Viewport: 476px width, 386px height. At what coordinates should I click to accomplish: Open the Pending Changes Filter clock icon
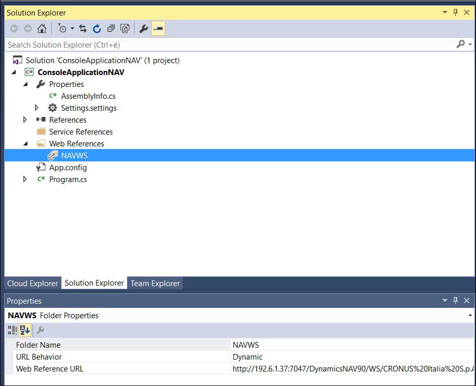63,28
